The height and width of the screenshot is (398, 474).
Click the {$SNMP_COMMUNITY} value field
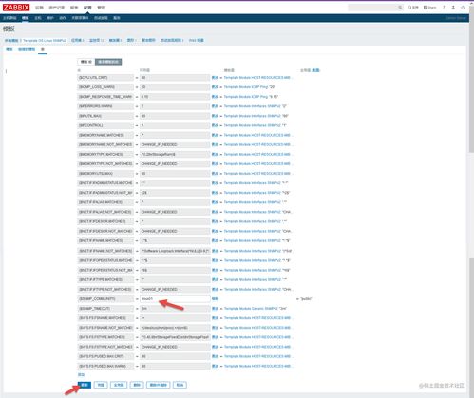pyautogui.click(x=175, y=299)
